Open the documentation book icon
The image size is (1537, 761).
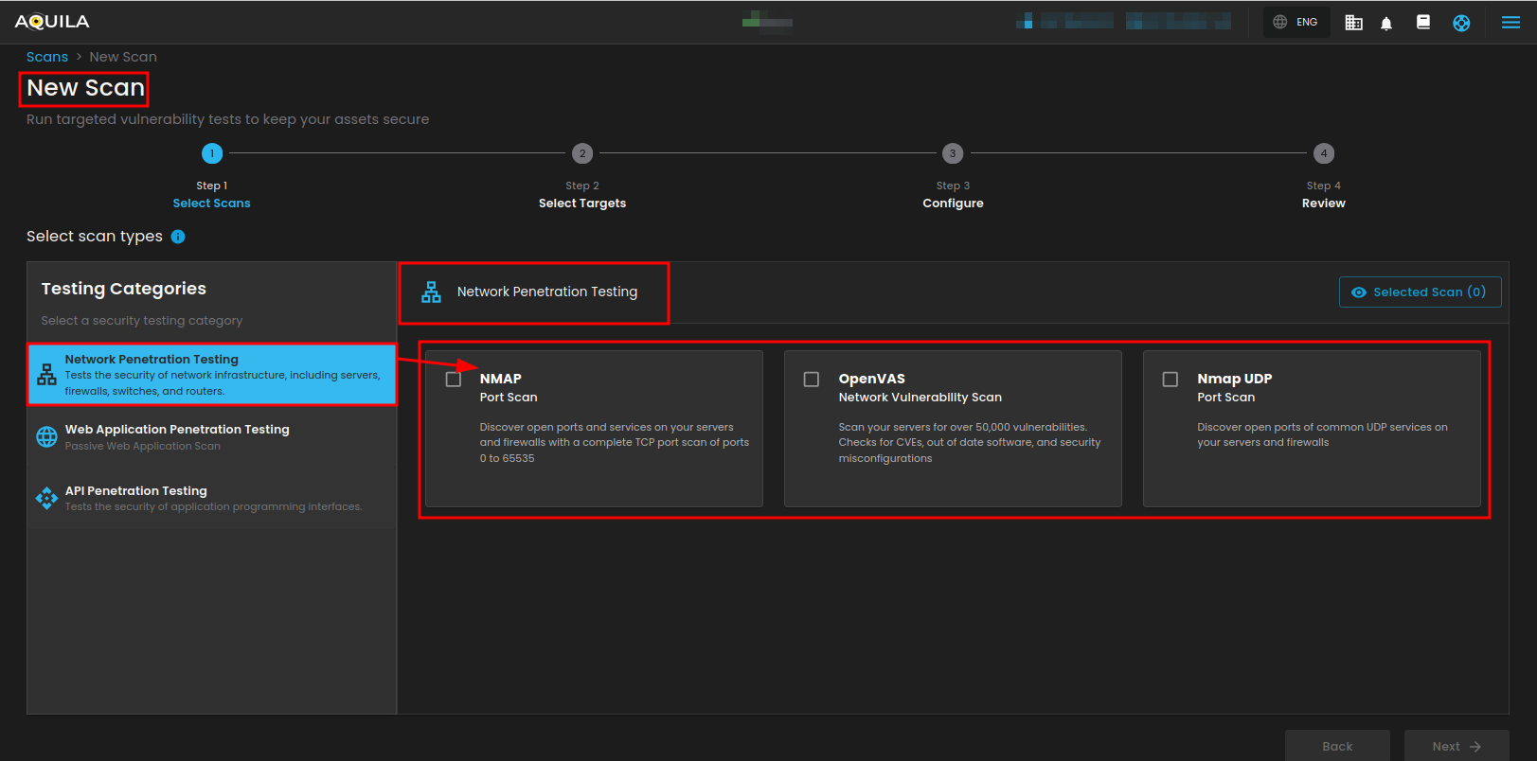(x=1422, y=23)
